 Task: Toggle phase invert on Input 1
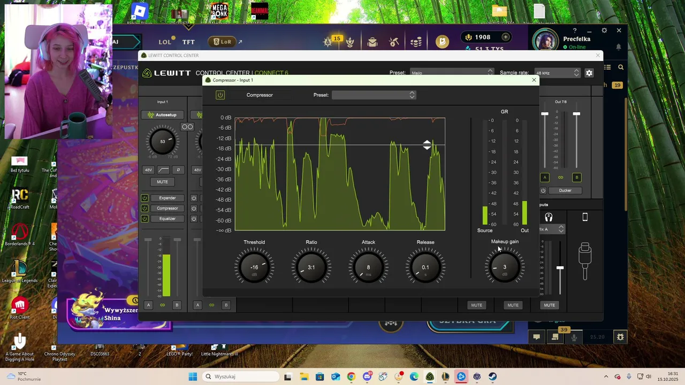pos(178,170)
